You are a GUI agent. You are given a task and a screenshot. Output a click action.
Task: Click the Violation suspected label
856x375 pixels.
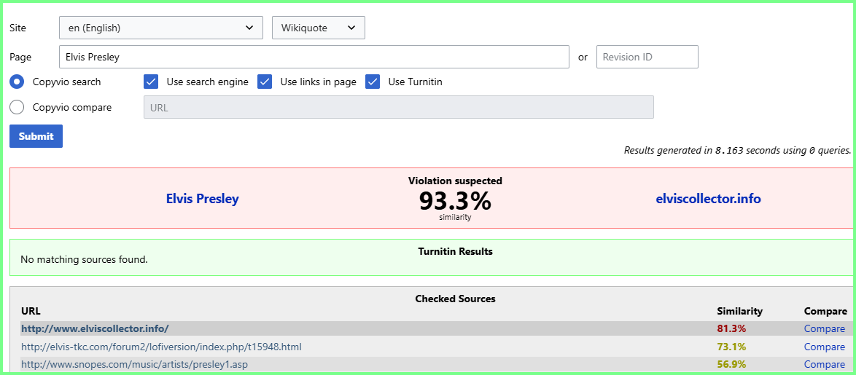click(455, 181)
